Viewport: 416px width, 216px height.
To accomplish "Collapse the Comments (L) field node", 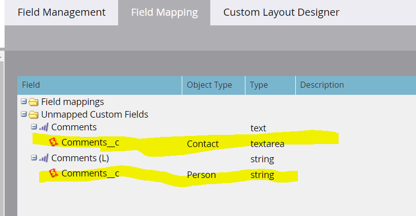I will [x=34, y=158].
